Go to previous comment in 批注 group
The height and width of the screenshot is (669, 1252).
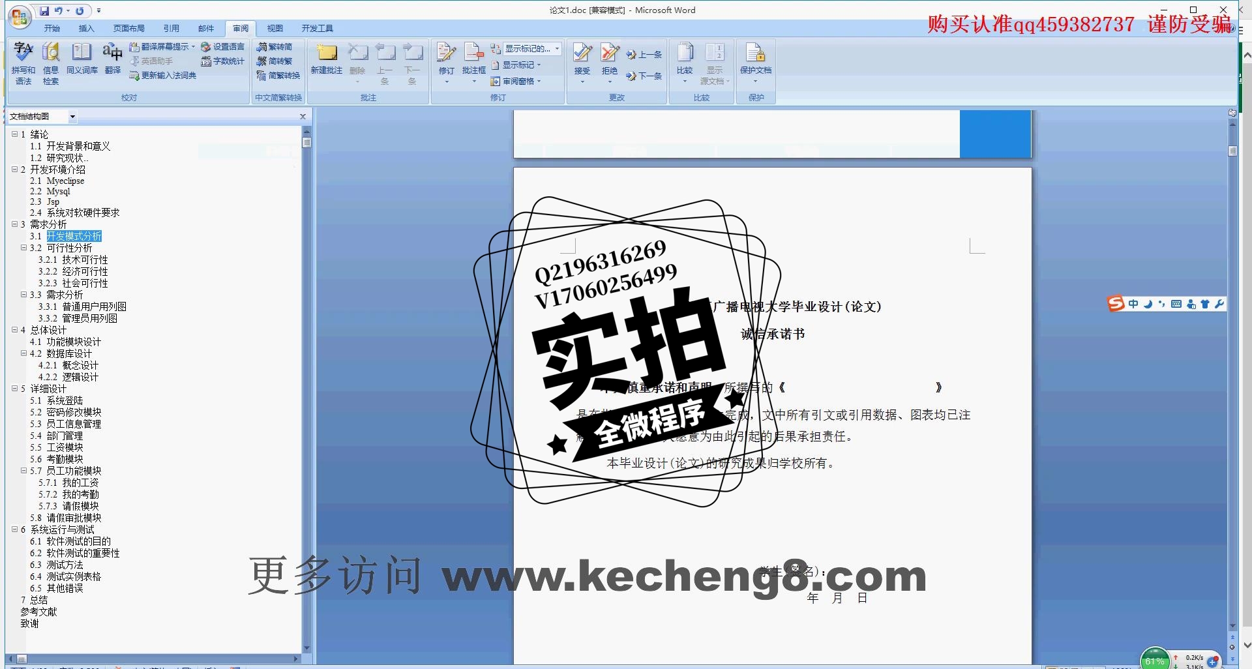[x=385, y=63]
